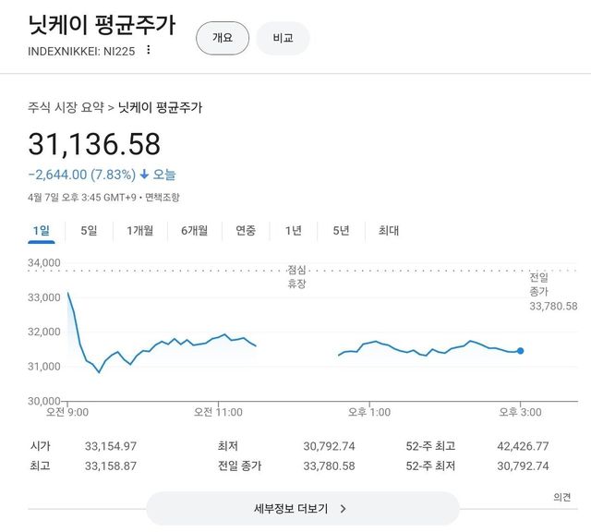The image size is (591, 532).
Task: Switch to the 5년 chart tab
Action: tap(341, 230)
